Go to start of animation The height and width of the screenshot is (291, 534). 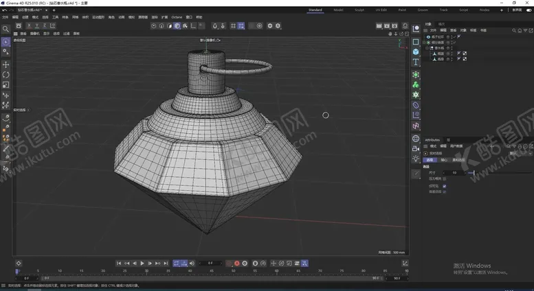point(119,263)
